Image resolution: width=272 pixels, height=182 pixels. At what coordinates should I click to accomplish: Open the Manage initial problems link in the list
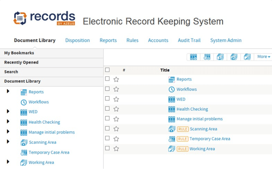199,119
